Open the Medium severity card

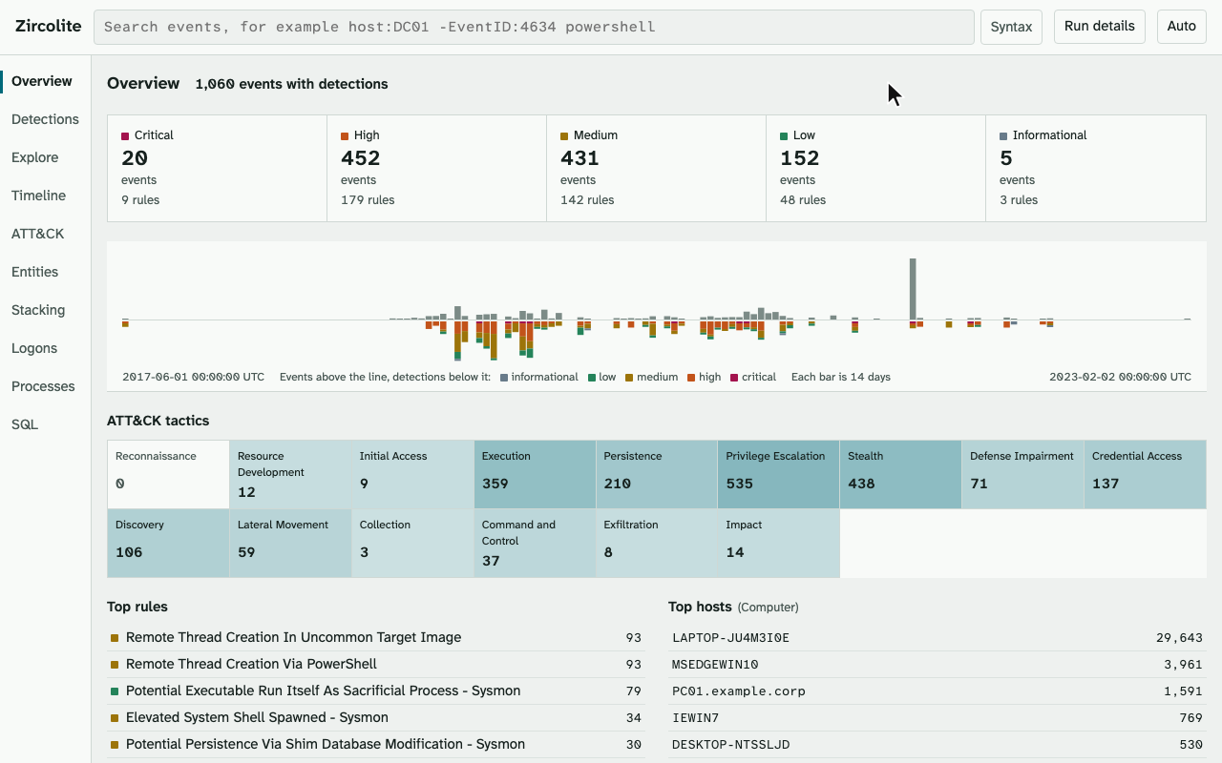656,169
